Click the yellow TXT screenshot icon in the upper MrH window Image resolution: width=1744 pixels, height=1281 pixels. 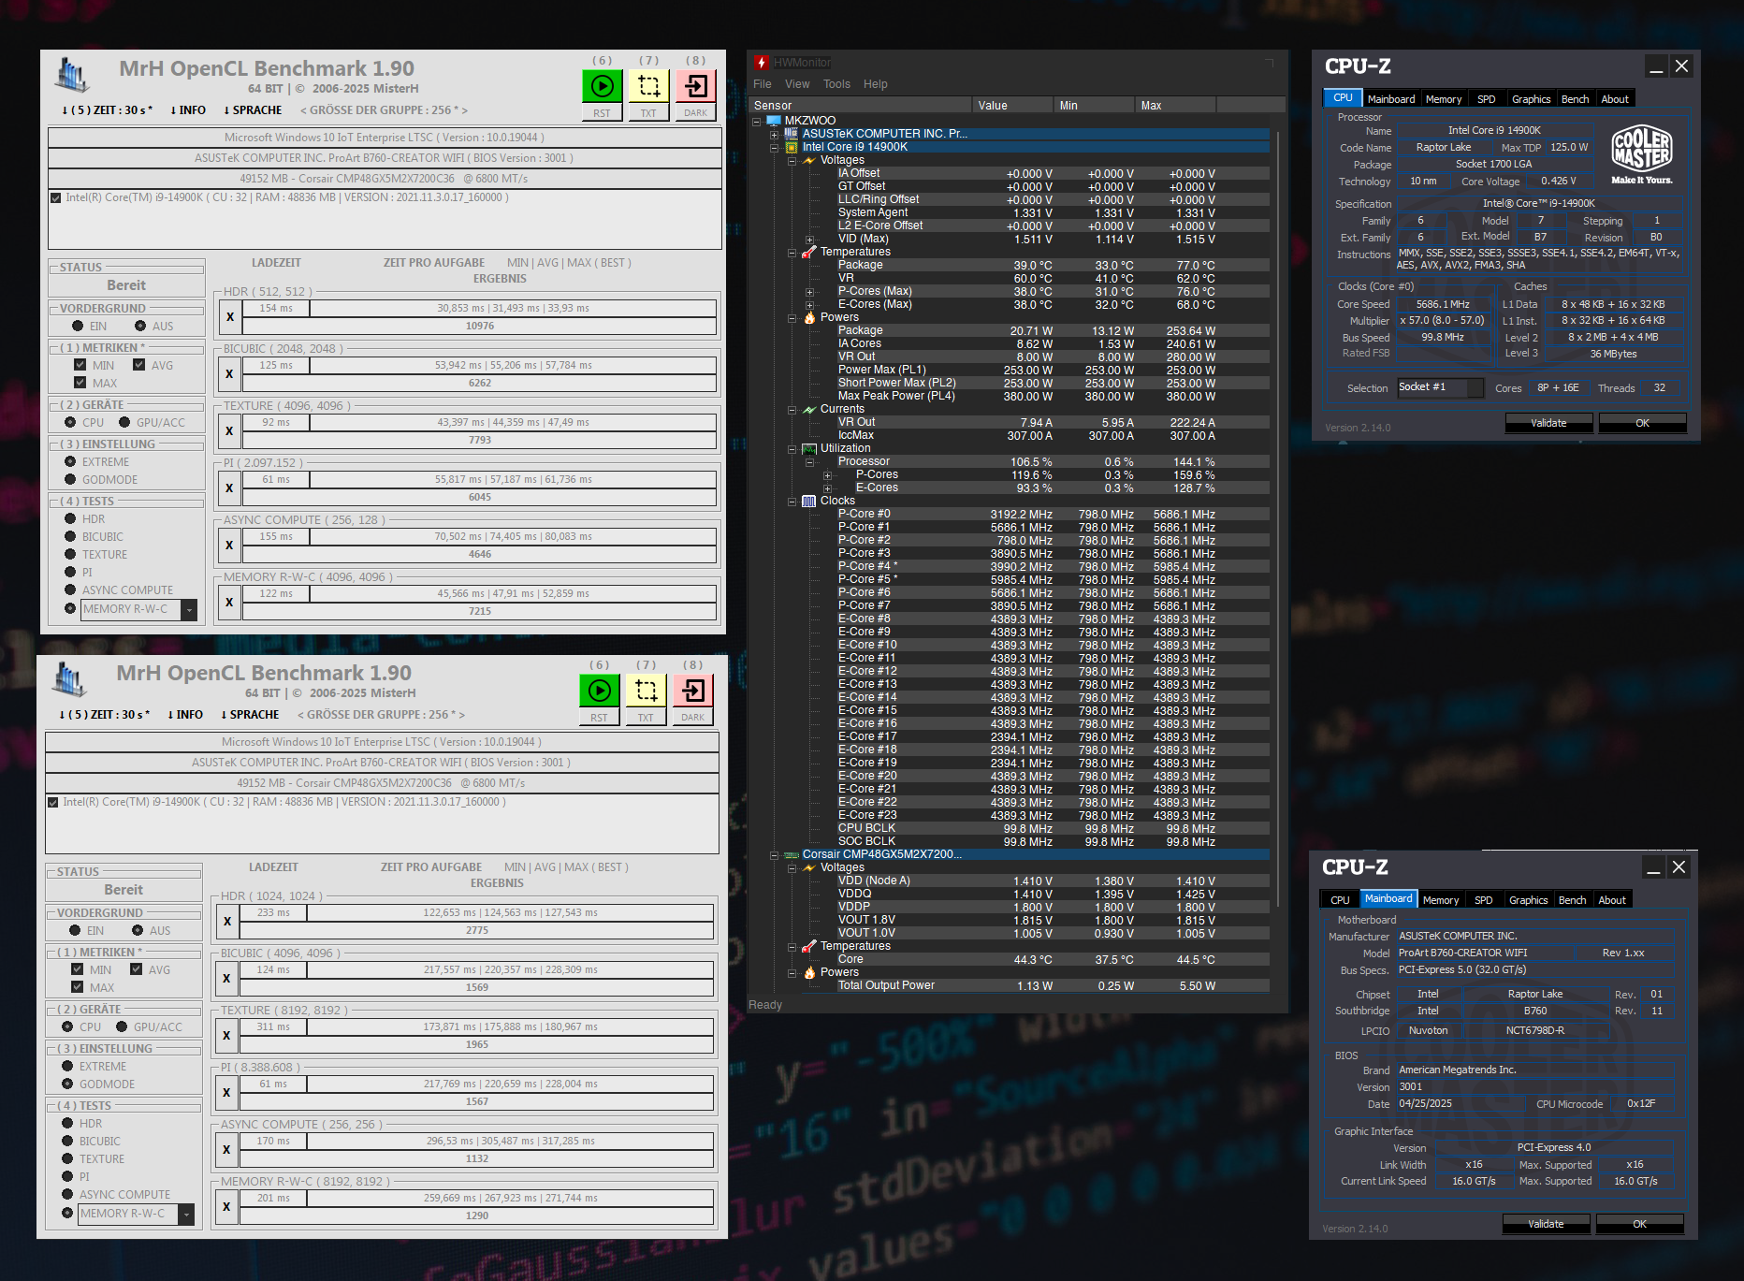pos(648,86)
